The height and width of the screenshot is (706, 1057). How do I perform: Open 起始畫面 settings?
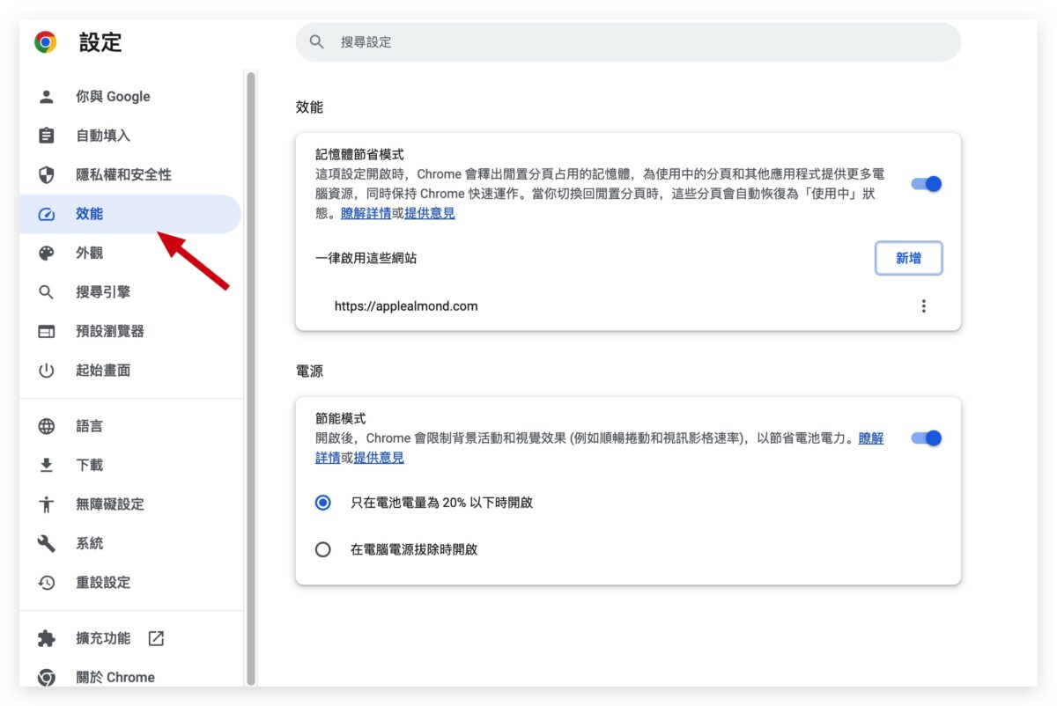[130, 371]
